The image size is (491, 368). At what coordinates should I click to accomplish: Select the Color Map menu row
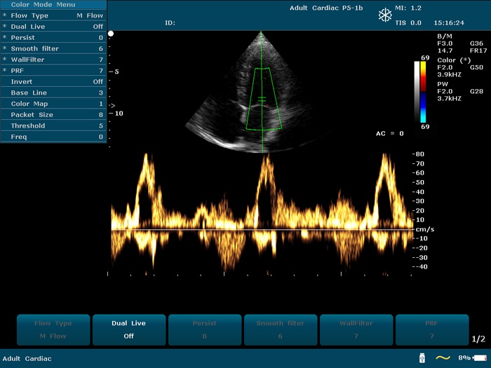point(53,104)
